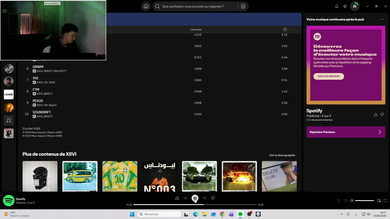Open the mini player
Viewport: 390px width, 219px height.
[379, 201]
